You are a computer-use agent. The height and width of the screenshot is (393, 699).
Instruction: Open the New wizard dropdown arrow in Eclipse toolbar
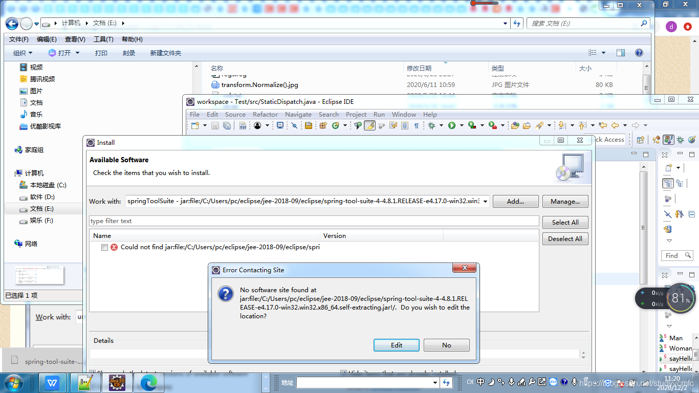tap(205, 125)
